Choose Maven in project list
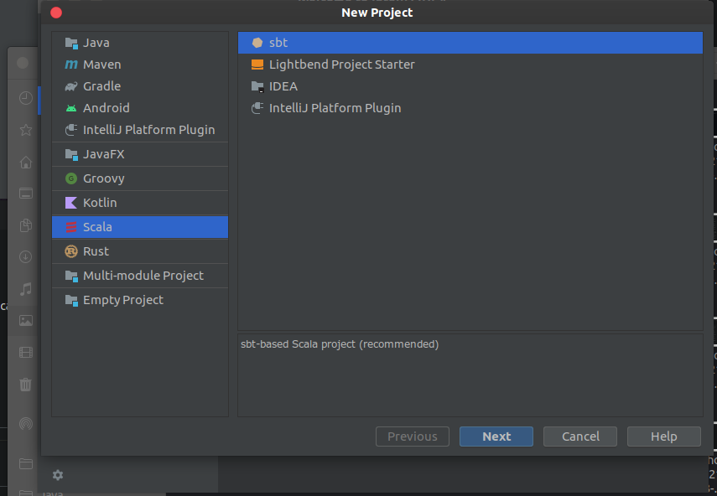The width and height of the screenshot is (717, 496). 101,65
